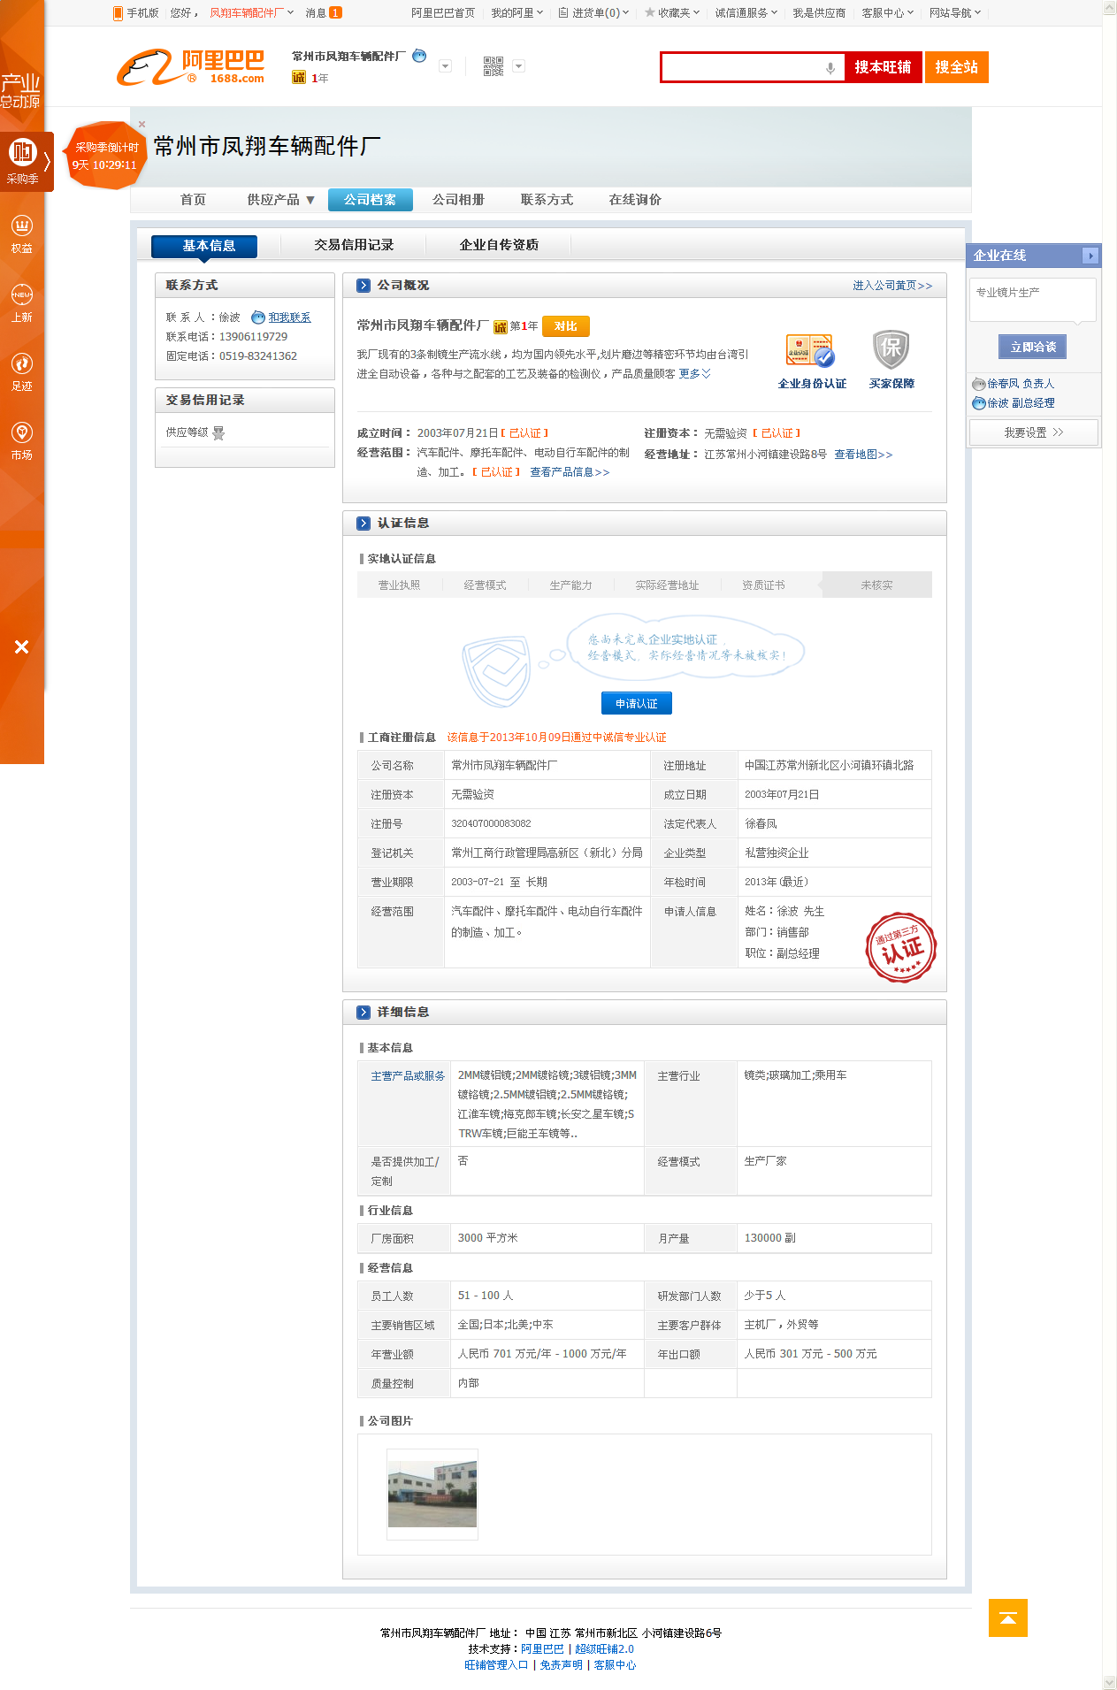
Task: Click microphone icon in search box
Action: [830, 68]
